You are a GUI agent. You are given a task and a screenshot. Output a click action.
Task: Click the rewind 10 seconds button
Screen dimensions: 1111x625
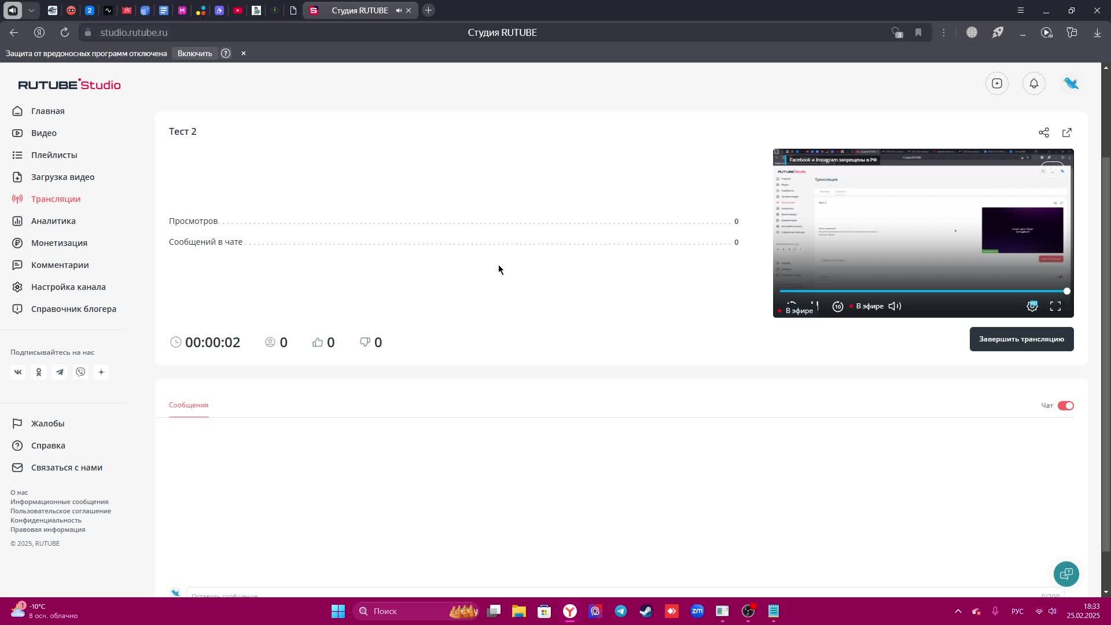[837, 306]
